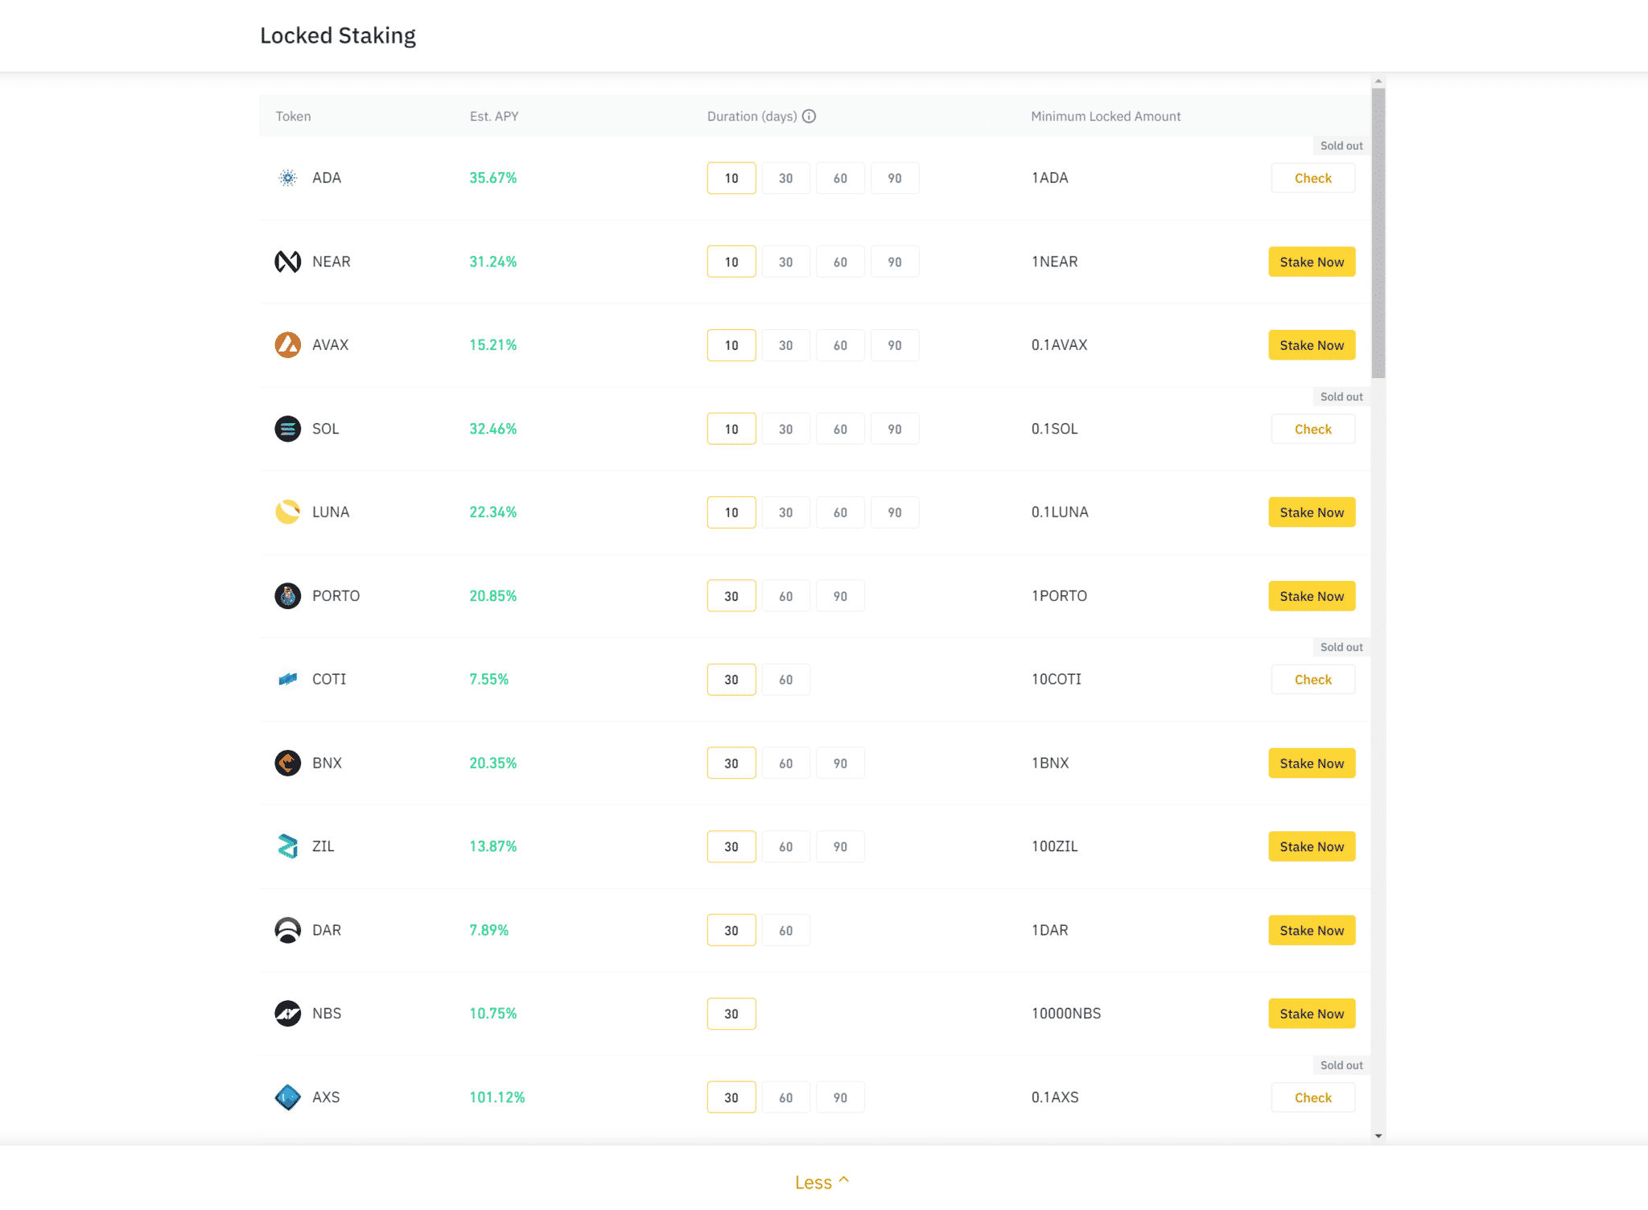Click the NEAR token logo icon
This screenshot has width=1648, height=1210.
point(287,261)
